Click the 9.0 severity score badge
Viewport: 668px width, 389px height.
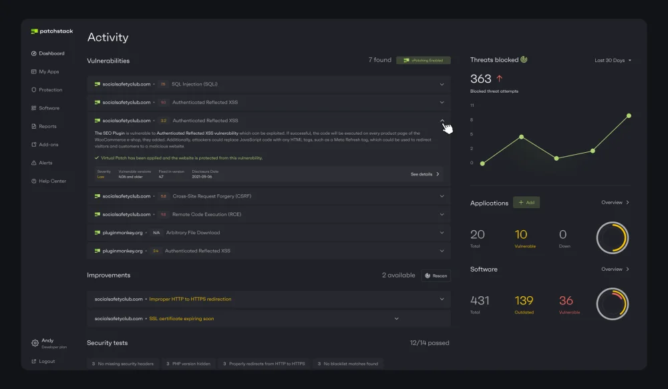(x=163, y=103)
